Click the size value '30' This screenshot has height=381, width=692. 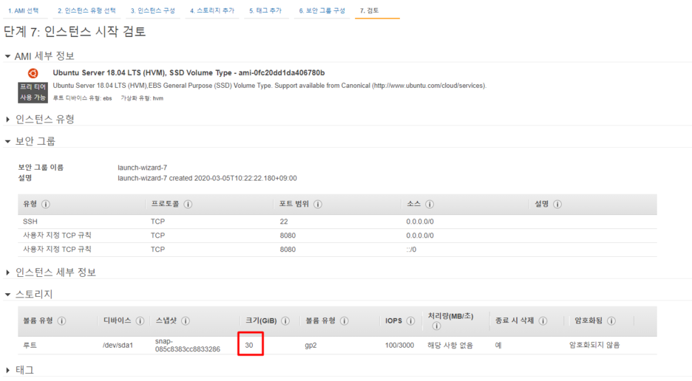(x=249, y=346)
